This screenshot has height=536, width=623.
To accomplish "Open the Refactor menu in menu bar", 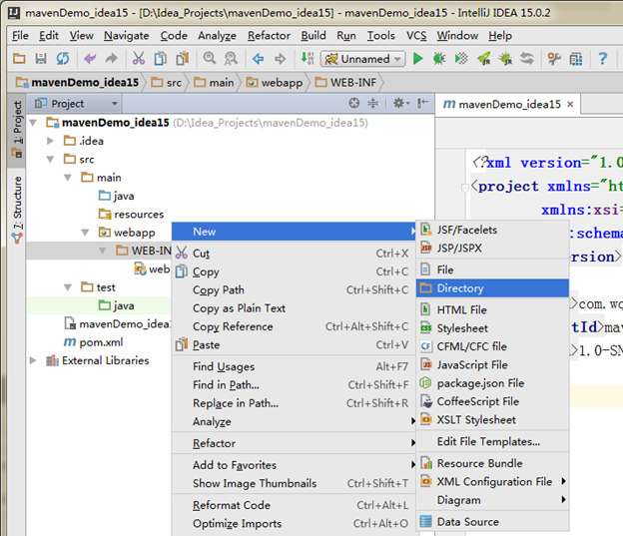I will [269, 35].
